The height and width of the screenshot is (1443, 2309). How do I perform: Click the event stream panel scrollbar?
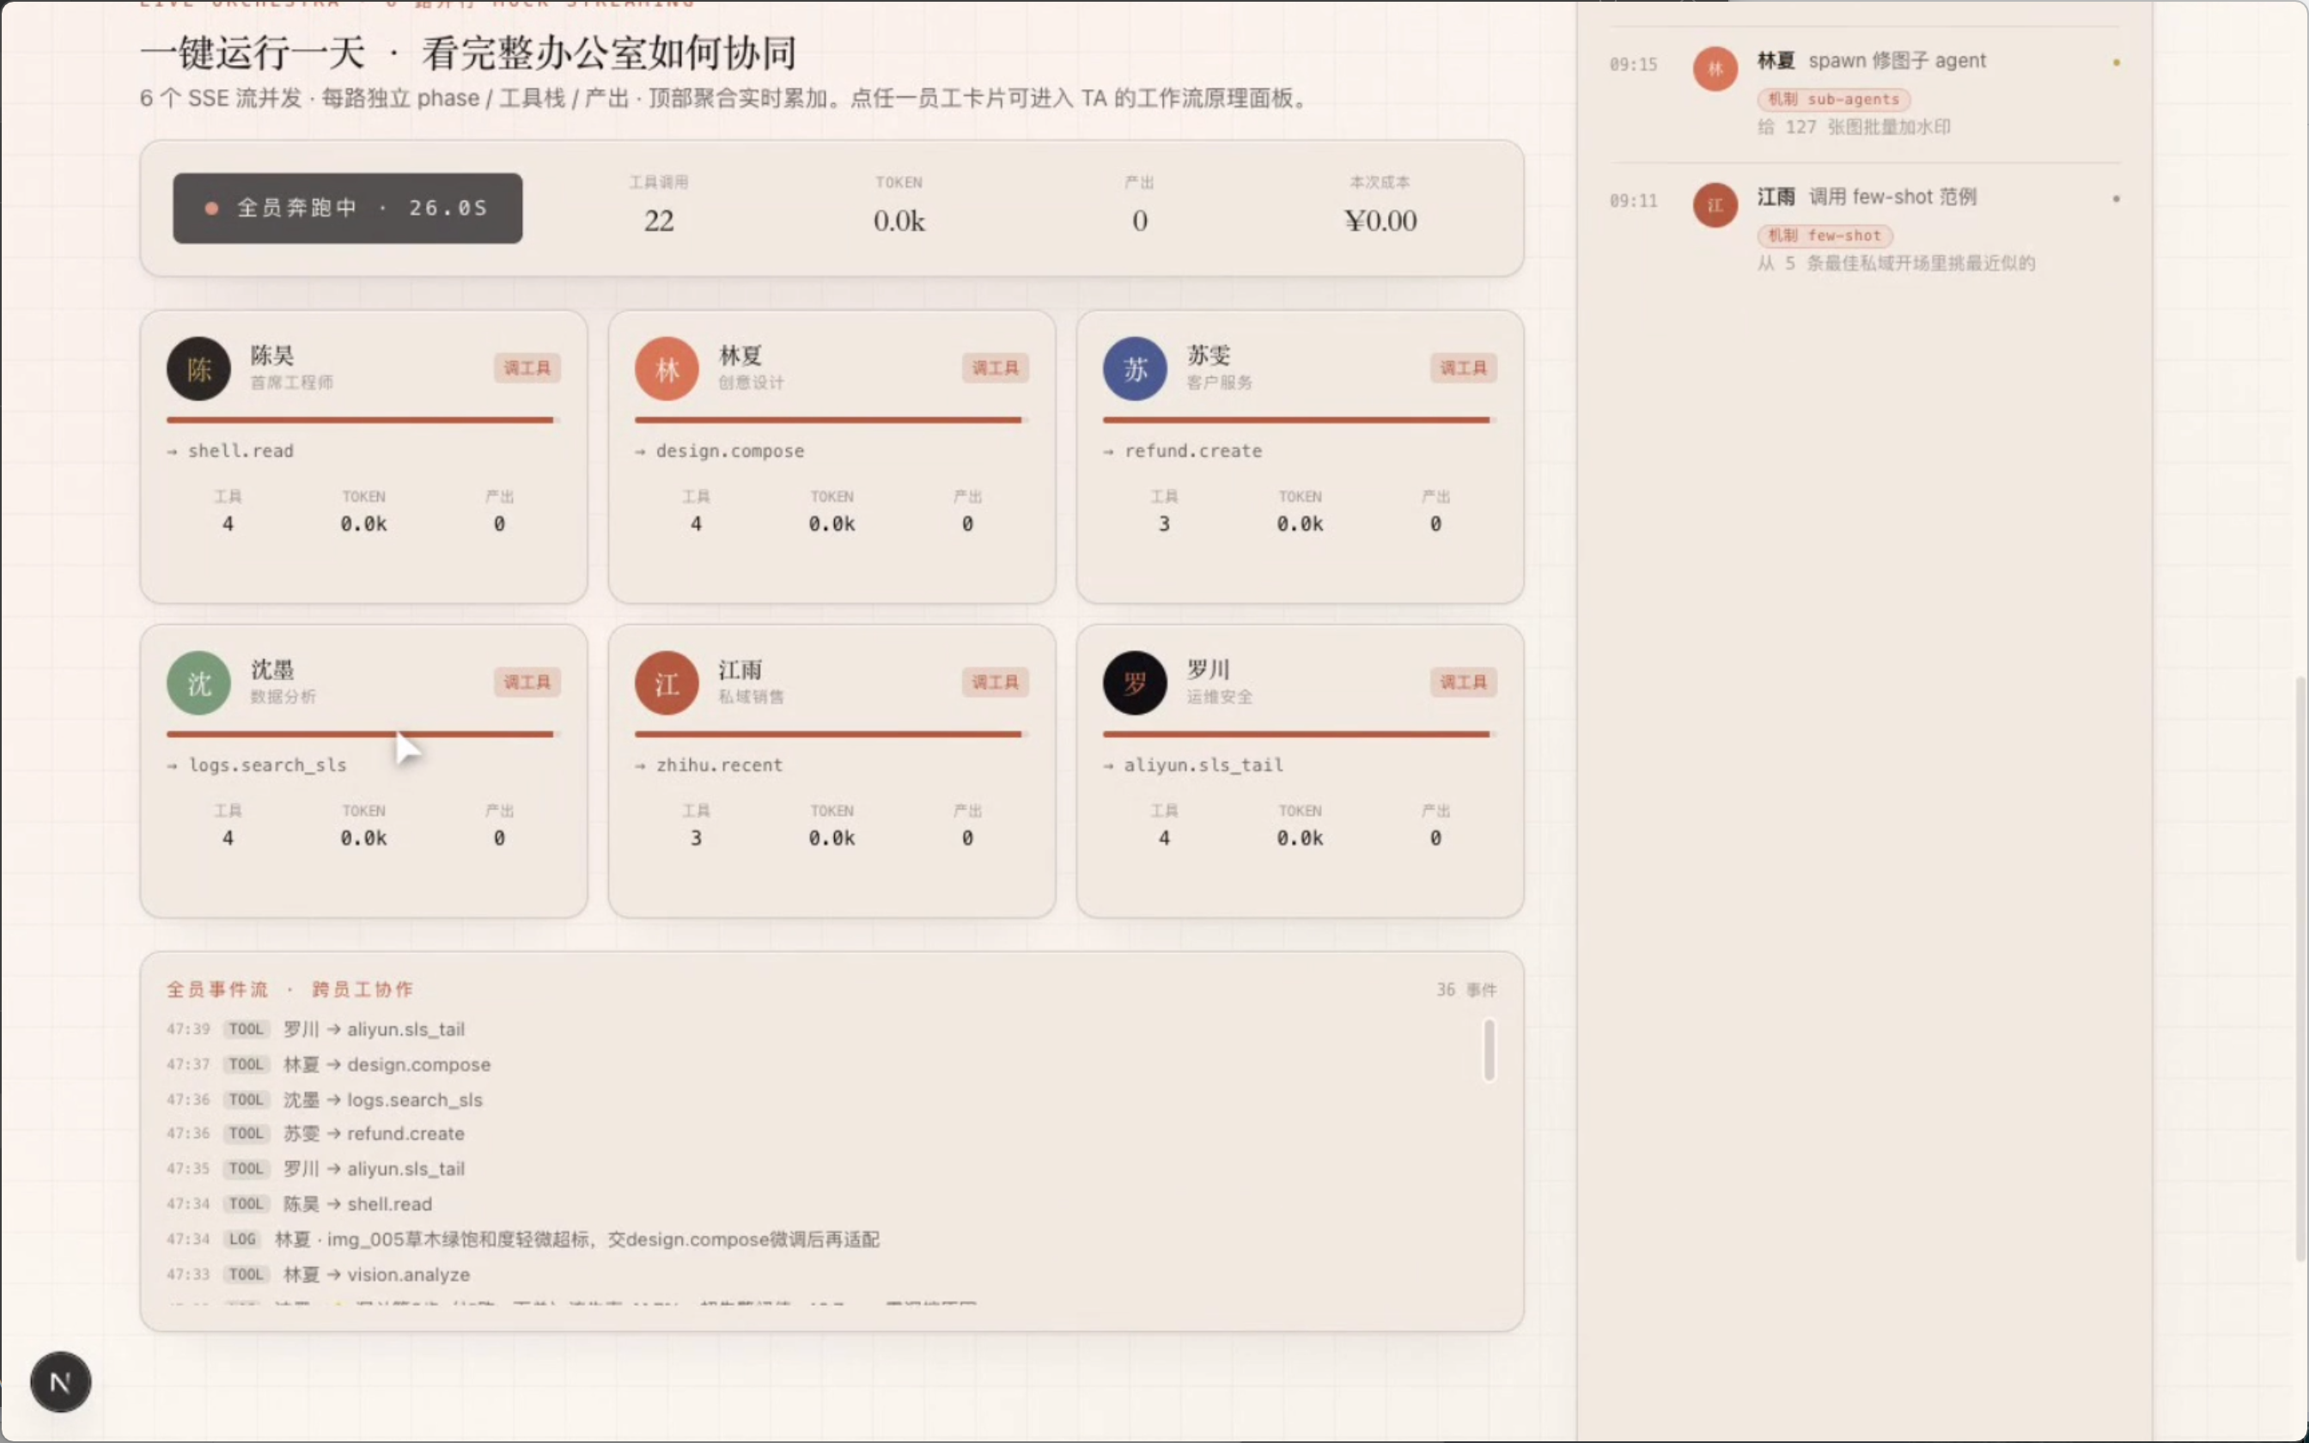coord(1489,1050)
